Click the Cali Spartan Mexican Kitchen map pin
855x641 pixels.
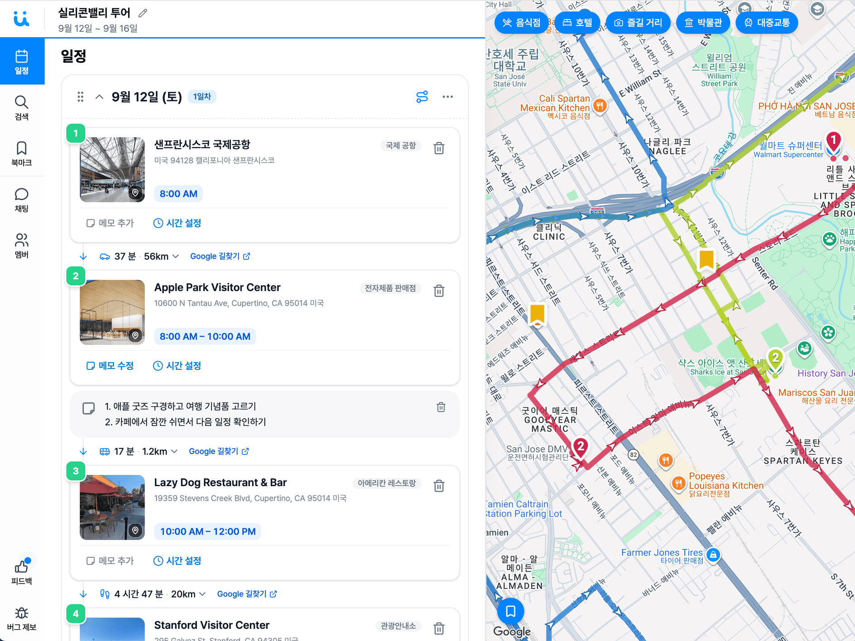point(600,106)
